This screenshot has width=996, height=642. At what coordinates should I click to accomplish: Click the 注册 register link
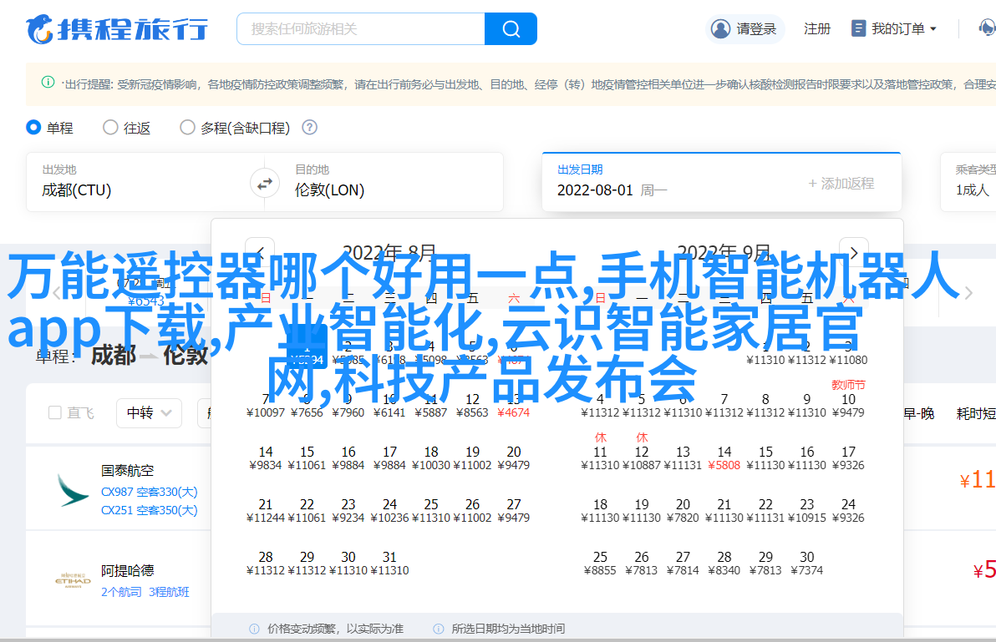817,28
